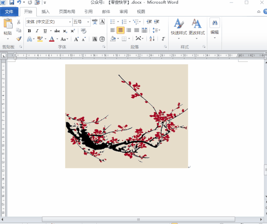
Task: Select the plum blossom picture
Action: pos(126,116)
